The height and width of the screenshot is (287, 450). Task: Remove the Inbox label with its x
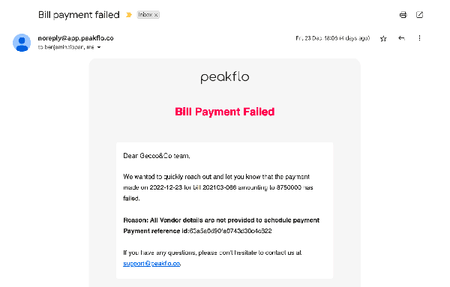click(x=156, y=15)
